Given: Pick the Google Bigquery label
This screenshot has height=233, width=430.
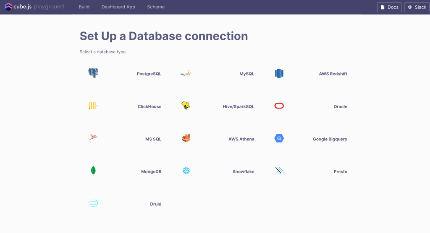Looking at the screenshot, I should [x=330, y=139].
